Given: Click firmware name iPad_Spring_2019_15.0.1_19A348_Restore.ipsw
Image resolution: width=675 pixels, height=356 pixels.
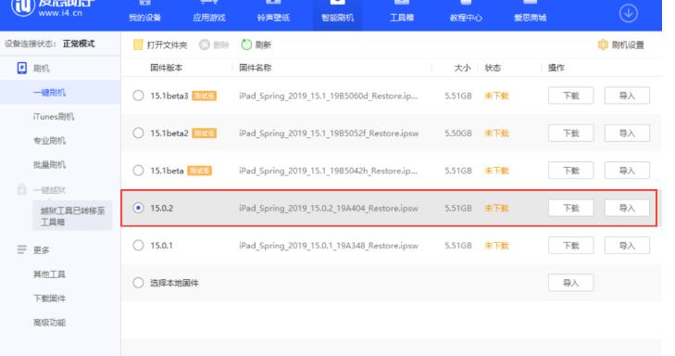Looking at the screenshot, I should tap(329, 246).
